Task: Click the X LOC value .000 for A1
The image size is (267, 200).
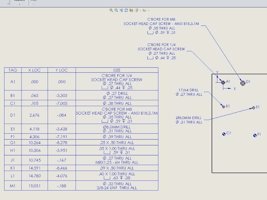Action: (34, 82)
